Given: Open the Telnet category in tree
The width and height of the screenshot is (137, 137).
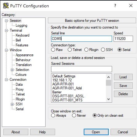Looking at the screenshot, I should tap(20, 94).
